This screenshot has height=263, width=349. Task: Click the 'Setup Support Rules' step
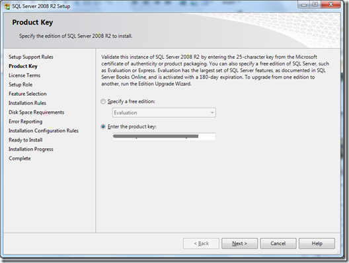click(31, 57)
